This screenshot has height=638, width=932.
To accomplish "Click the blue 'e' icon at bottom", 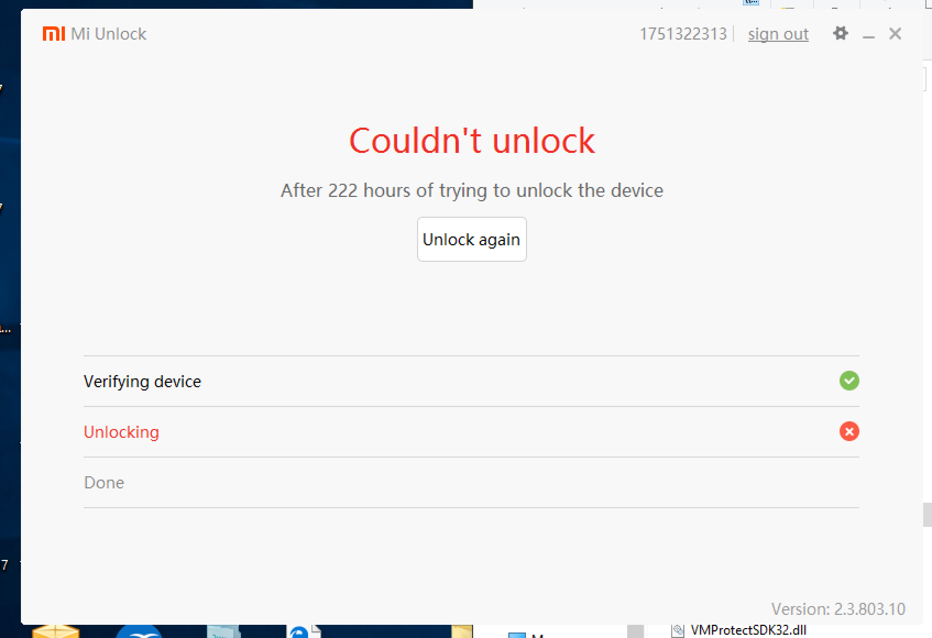I will [299, 632].
